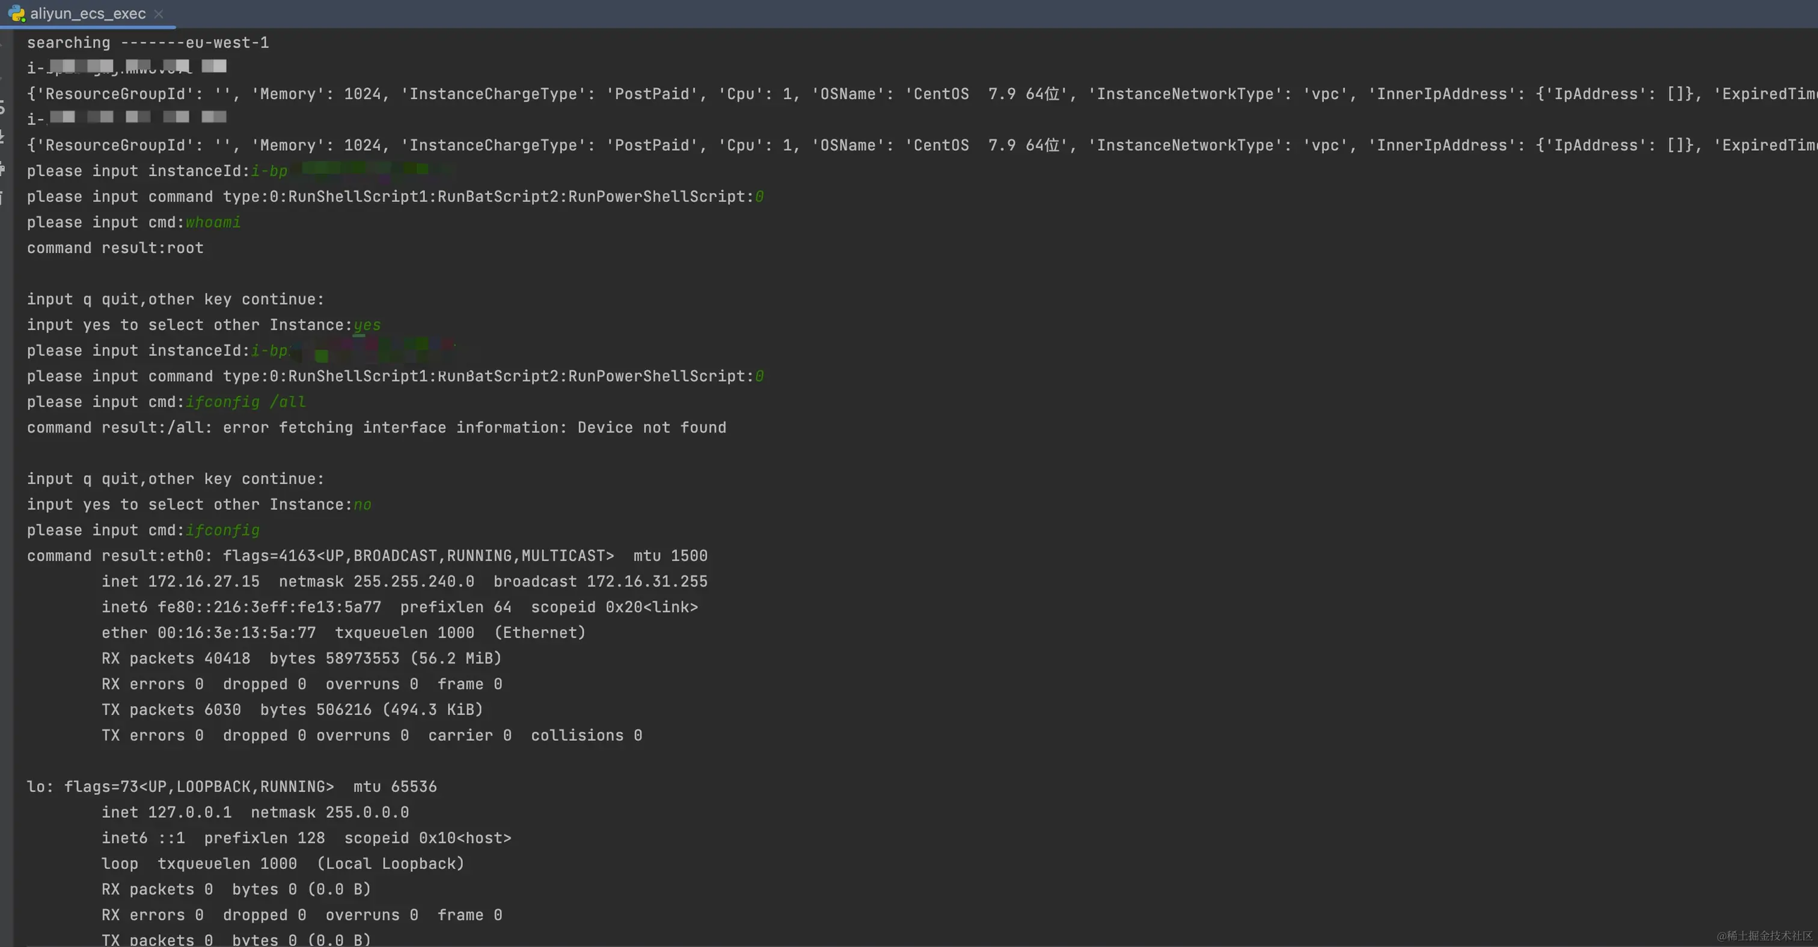Viewport: 1818px width, 947px height.
Task: Click the print icon in console gutter
Action: (x=2, y=168)
